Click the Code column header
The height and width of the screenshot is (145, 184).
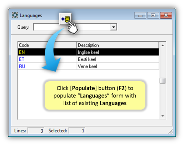pyautogui.click(x=47, y=45)
